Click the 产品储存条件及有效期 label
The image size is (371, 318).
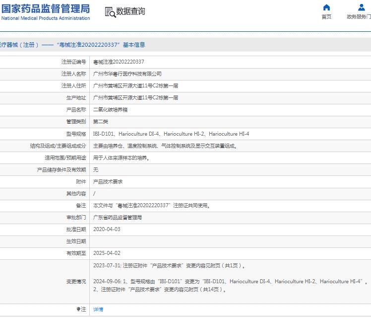pos(62,169)
